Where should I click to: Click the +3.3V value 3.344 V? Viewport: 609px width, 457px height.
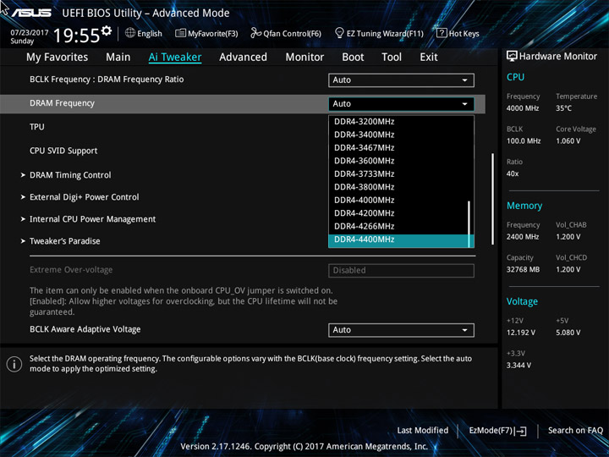tap(518, 366)
